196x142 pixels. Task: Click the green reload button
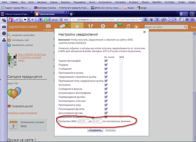tap(46, 20)
